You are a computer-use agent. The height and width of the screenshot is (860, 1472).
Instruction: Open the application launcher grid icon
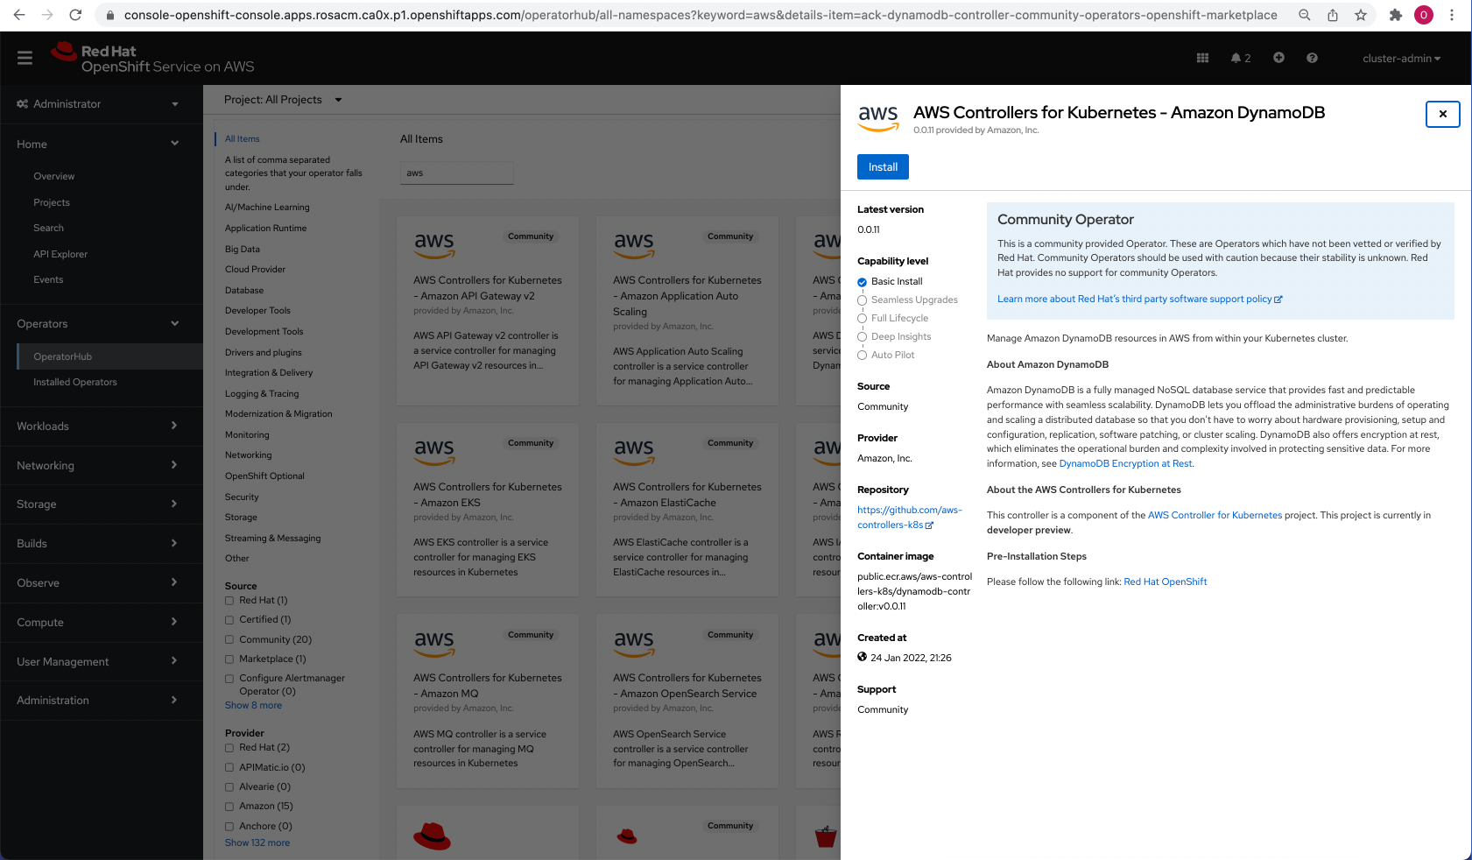pos(1202,58)
